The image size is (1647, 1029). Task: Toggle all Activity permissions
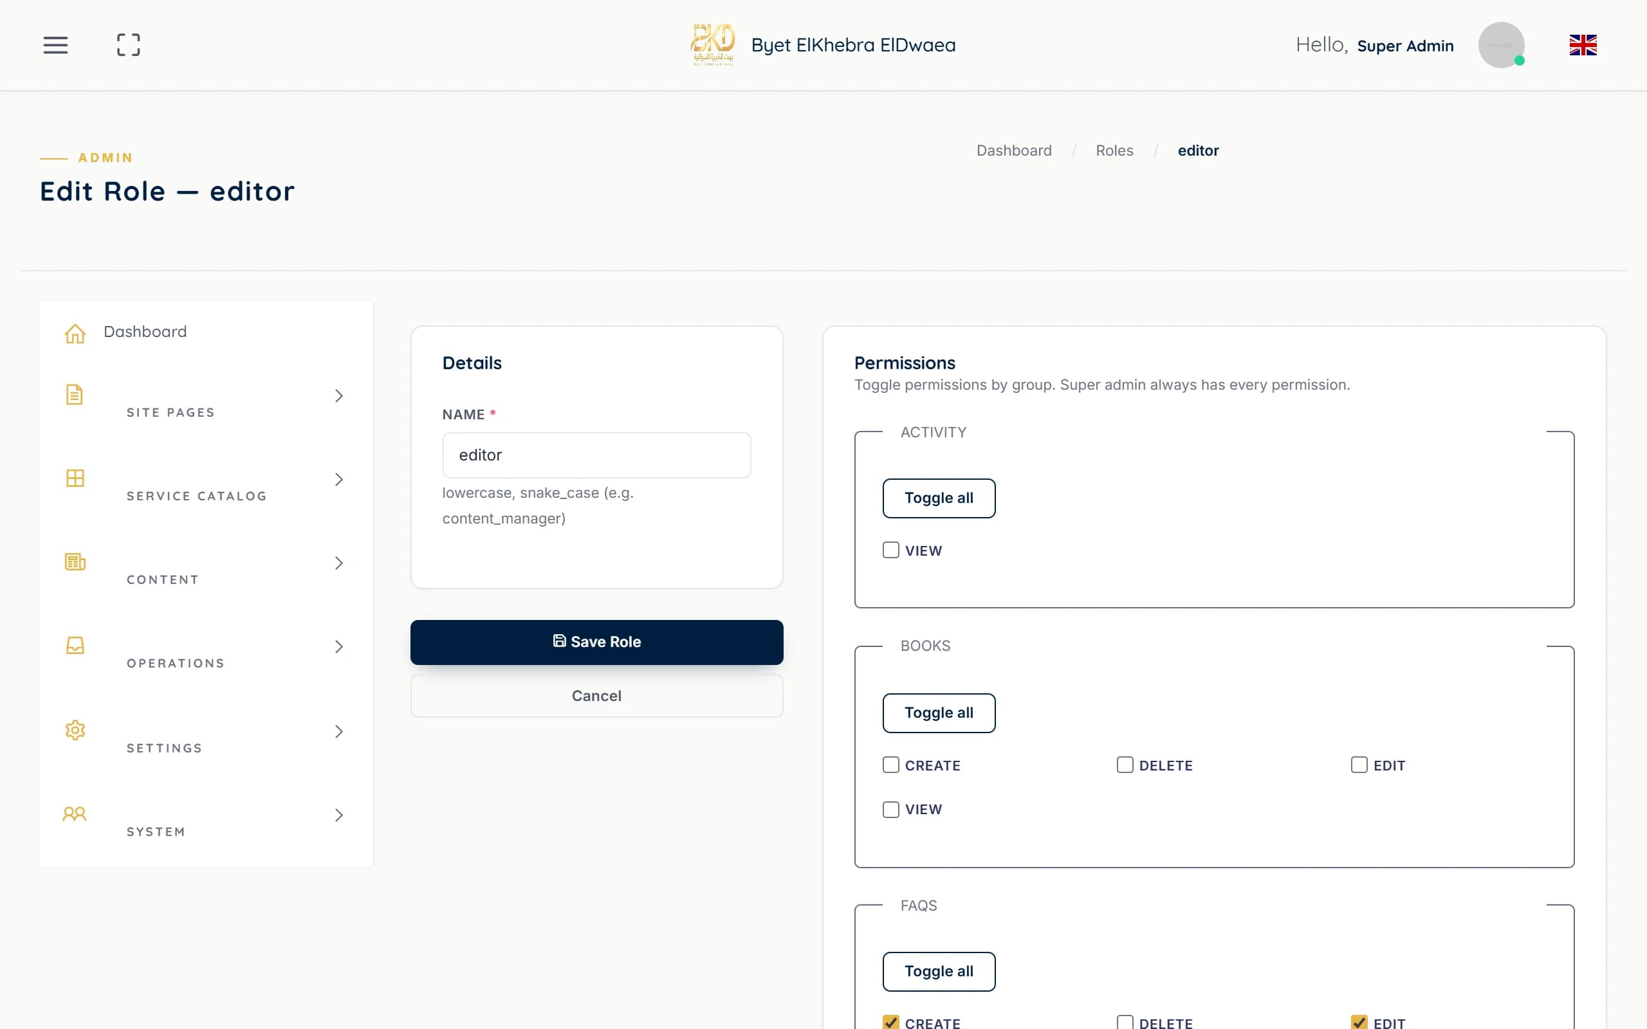tap(939, 498)
